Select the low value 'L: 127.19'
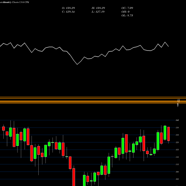 (x=98, y=12)
